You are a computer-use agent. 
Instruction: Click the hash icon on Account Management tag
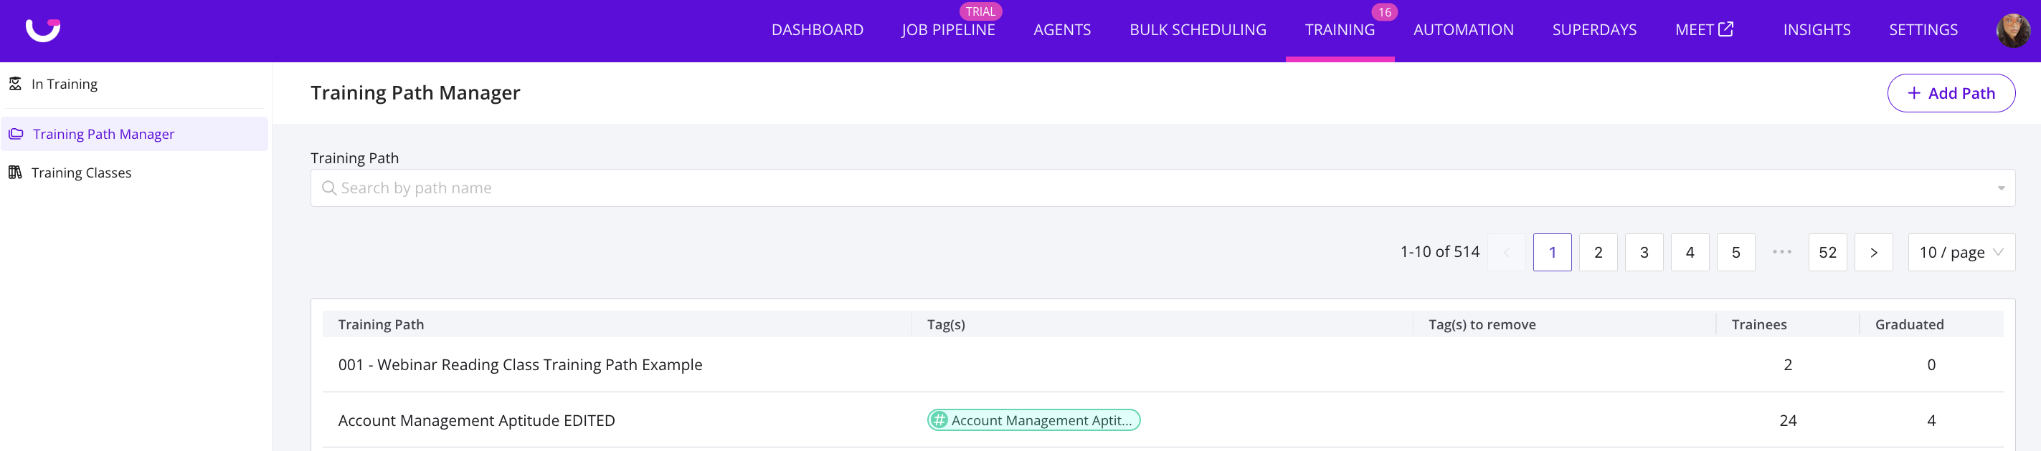click(939, 420)
